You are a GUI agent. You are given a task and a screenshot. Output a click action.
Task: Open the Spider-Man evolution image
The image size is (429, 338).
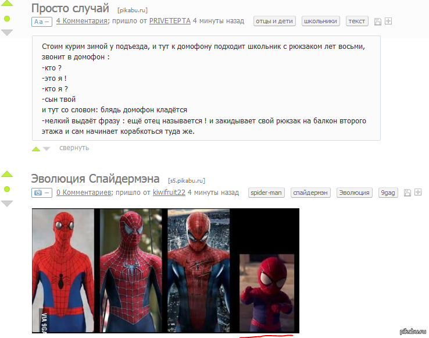click(x=166, y=271)
